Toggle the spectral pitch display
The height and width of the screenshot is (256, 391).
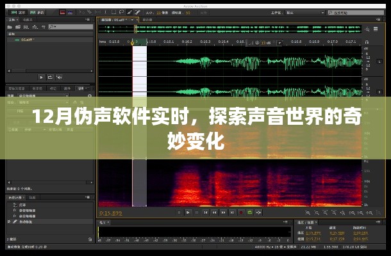(70, 12)
